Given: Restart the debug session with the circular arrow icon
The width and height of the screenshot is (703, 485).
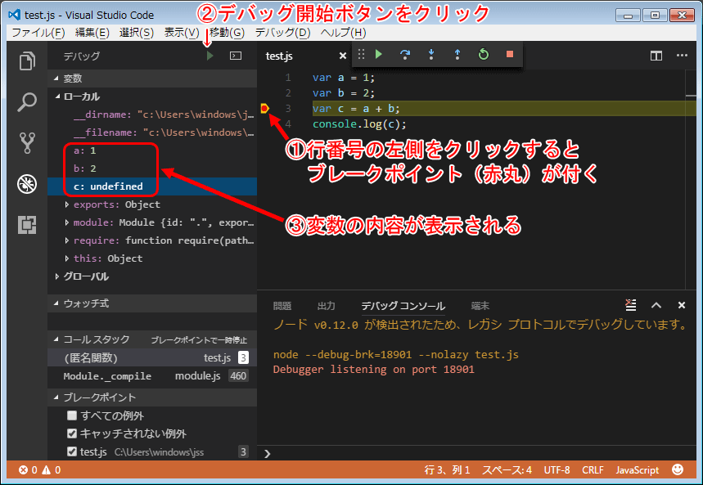Looking at the screenshot, I should tap(483, 52).
